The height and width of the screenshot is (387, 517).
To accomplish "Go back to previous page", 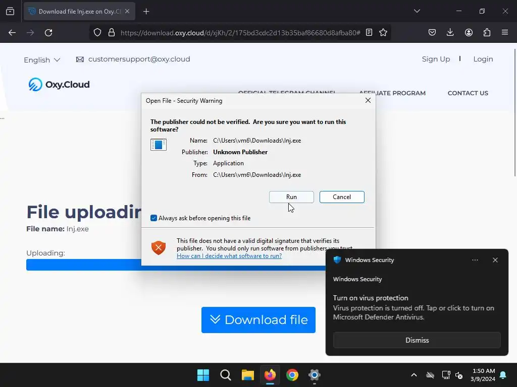I will [x=12, y=33].
